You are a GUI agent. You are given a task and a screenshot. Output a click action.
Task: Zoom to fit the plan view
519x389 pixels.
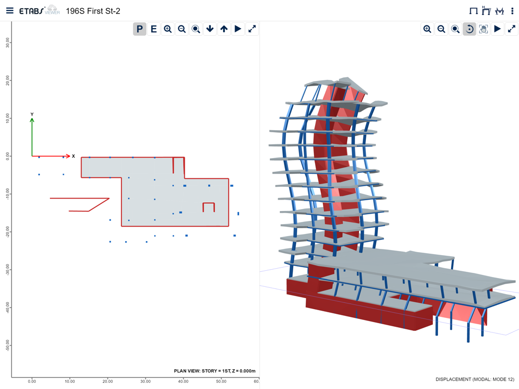point(196,29)
